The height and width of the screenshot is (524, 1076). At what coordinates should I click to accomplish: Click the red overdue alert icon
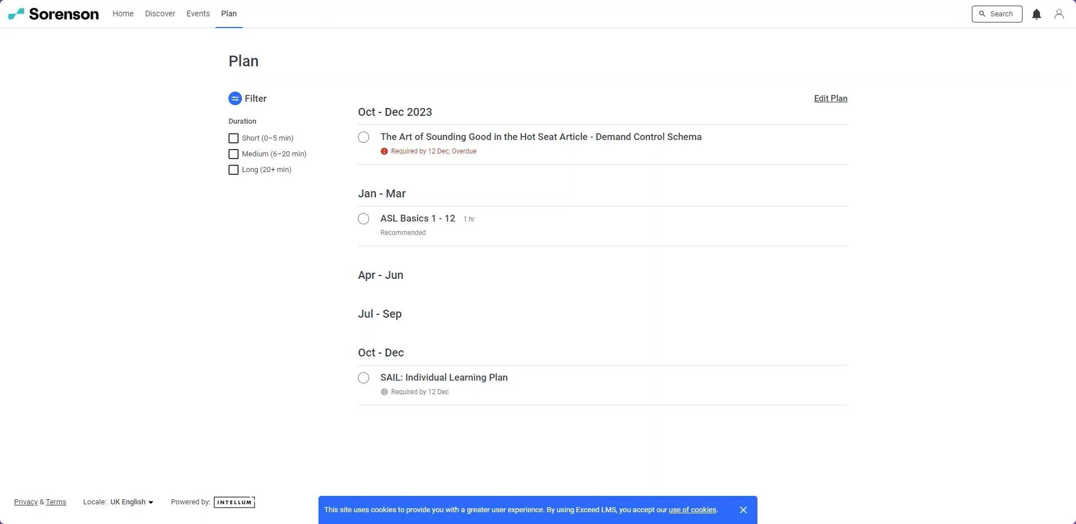pyautogui.click(x=384, y=151)
